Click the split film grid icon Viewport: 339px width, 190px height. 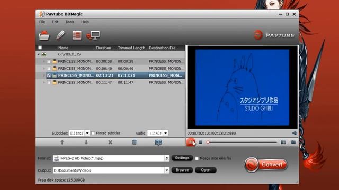click(x=158, y=142)
